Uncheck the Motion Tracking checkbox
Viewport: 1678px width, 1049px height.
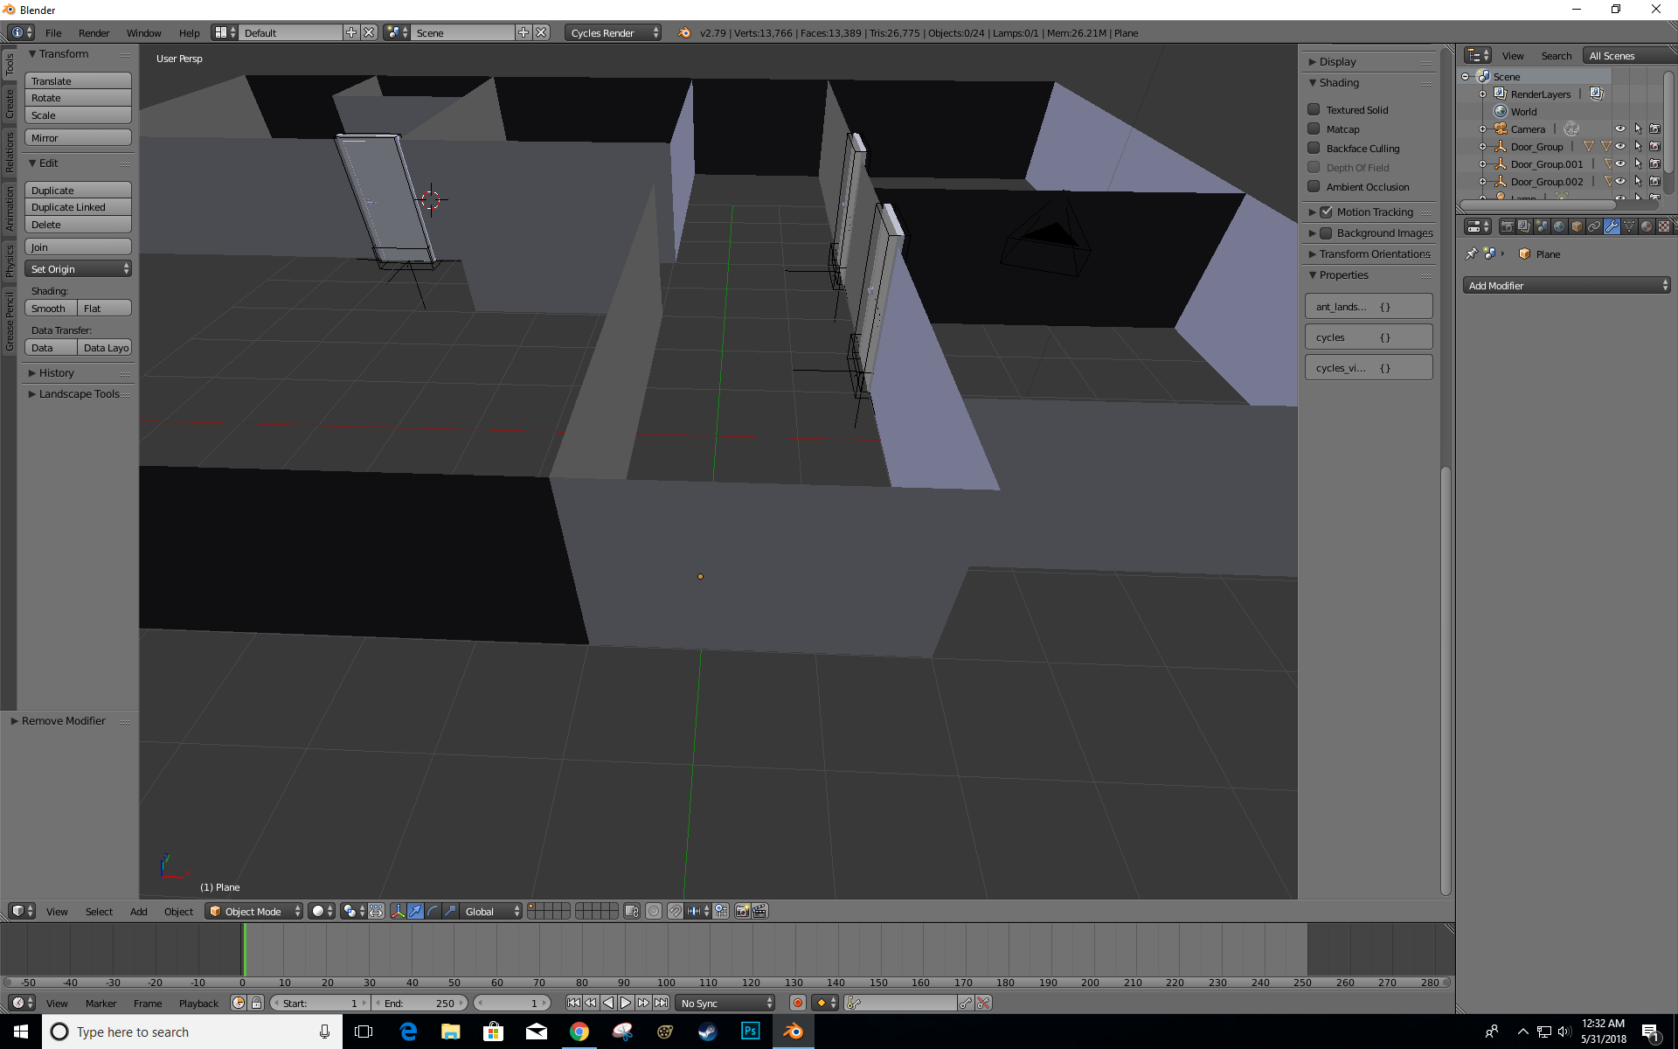pyautogui.click(x=1327, y=212)
